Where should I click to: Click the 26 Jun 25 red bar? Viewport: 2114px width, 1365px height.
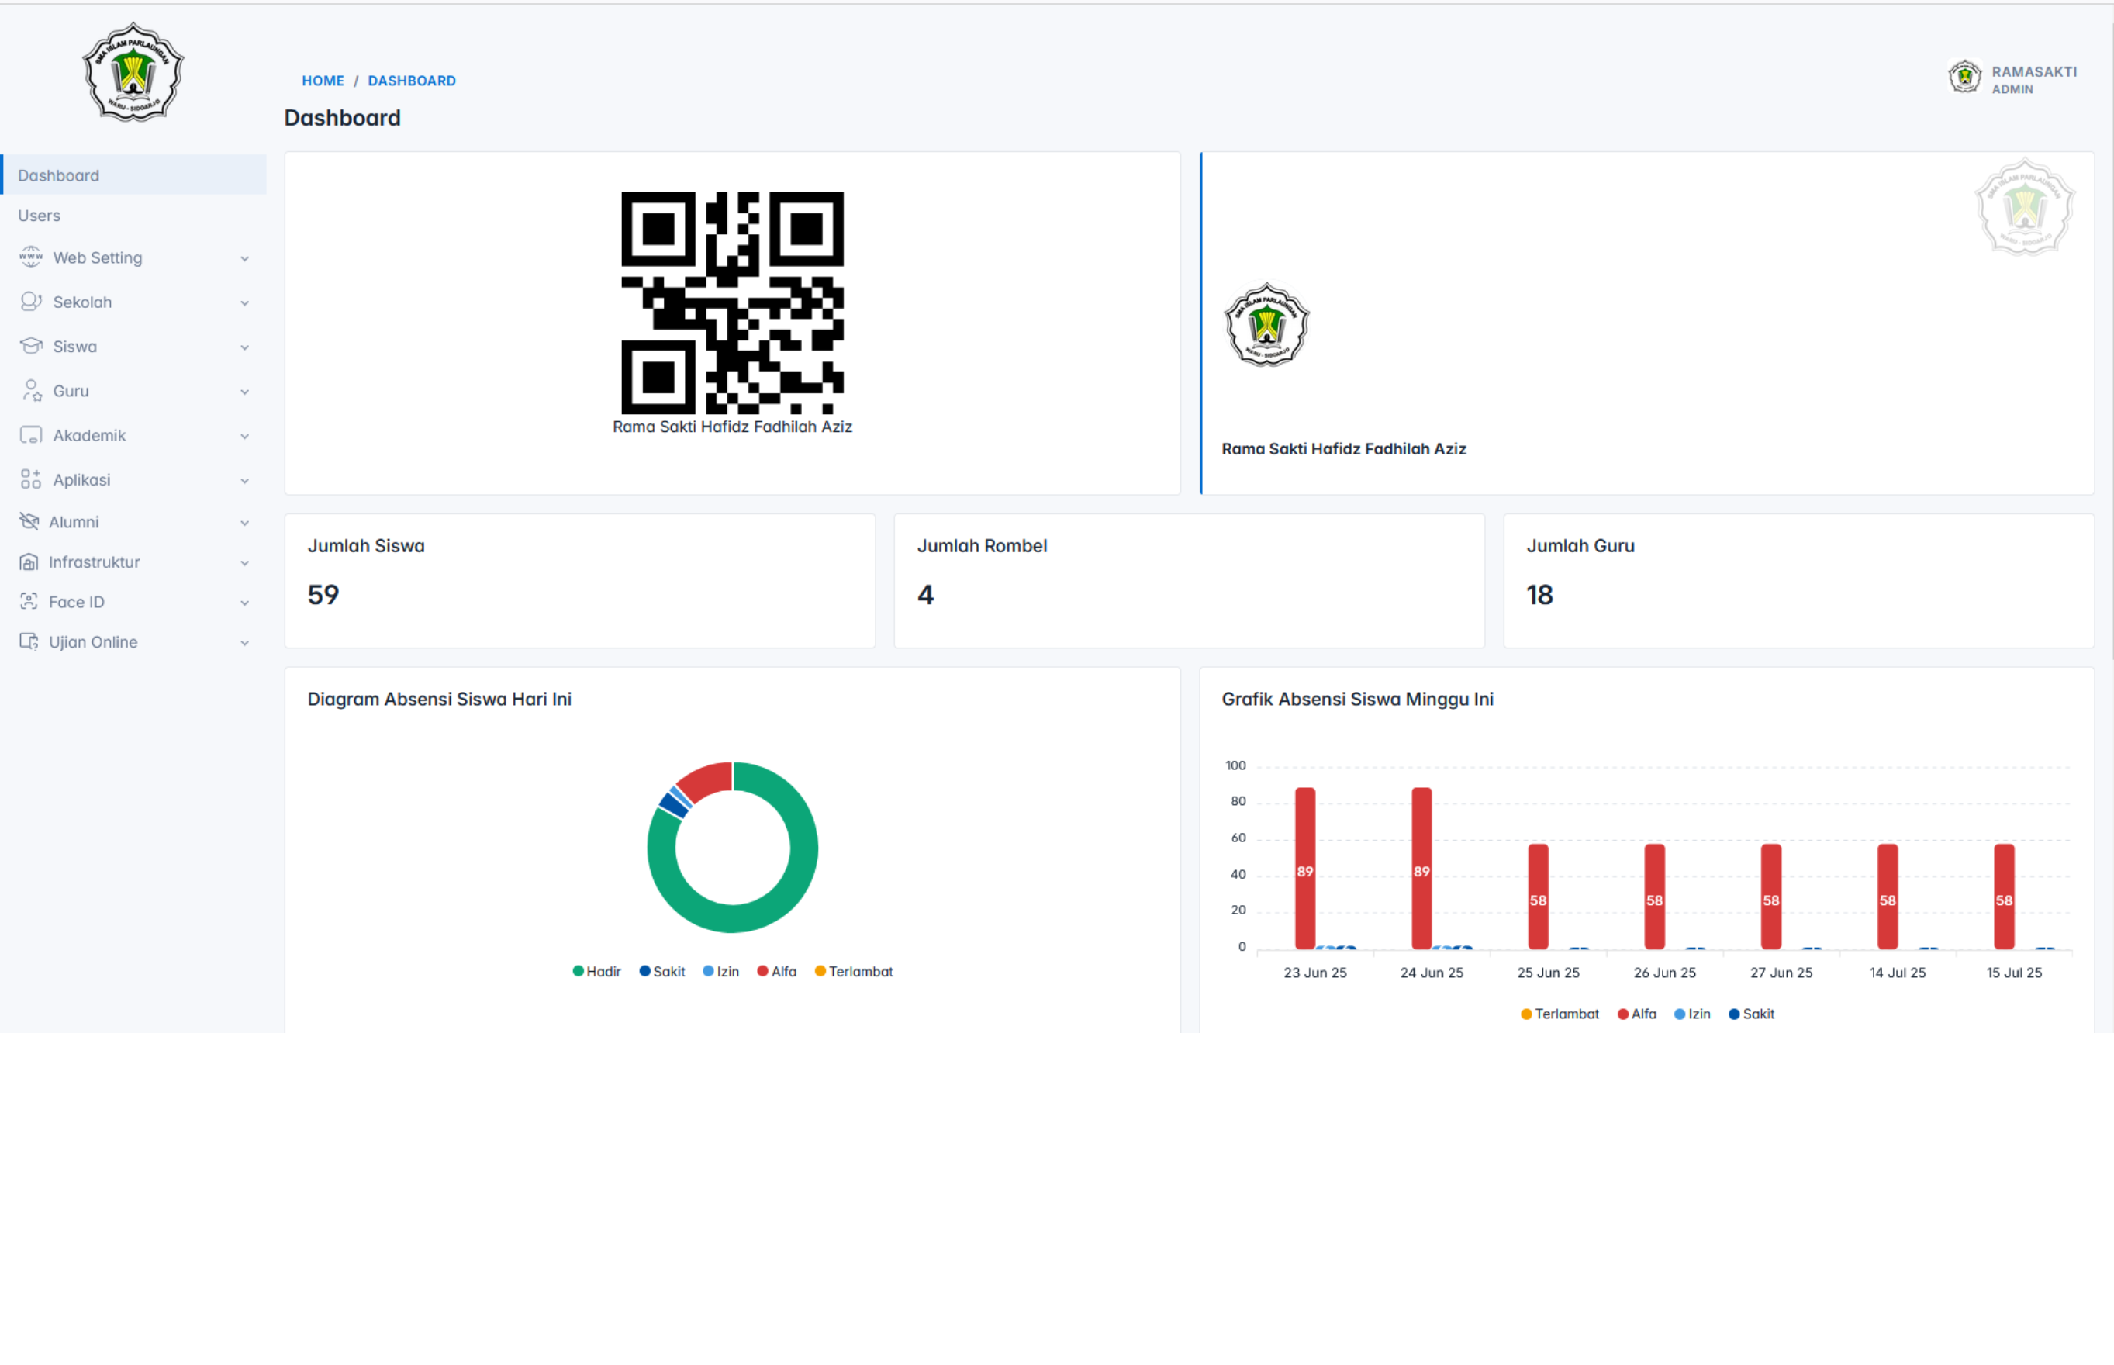coord(1654,896)
